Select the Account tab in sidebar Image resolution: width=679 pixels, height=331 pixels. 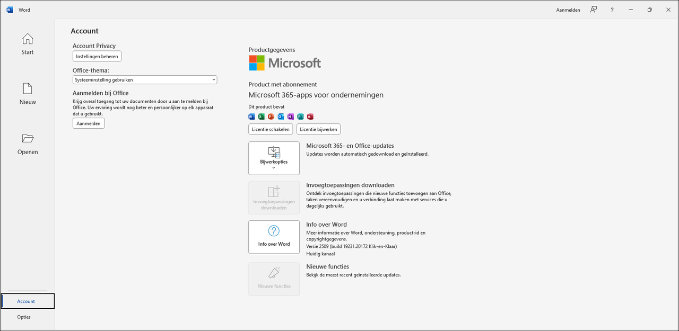[28, 301]
